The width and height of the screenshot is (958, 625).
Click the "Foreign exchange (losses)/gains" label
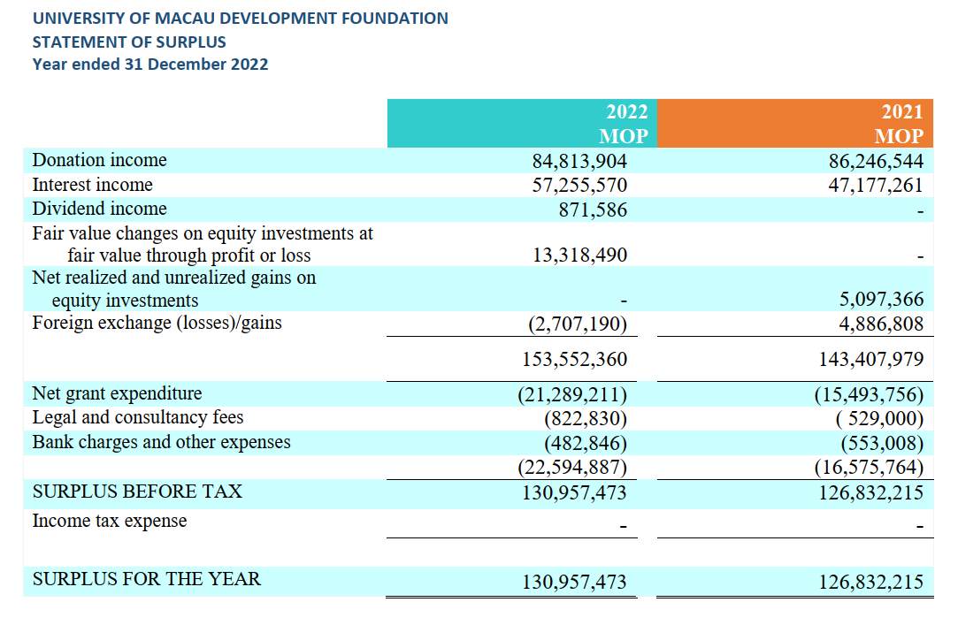[x=157, y=323]
